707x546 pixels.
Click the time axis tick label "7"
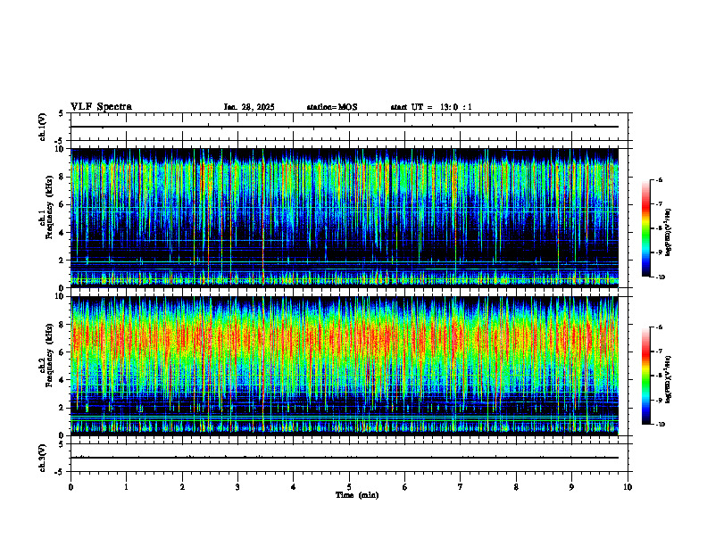460,487
